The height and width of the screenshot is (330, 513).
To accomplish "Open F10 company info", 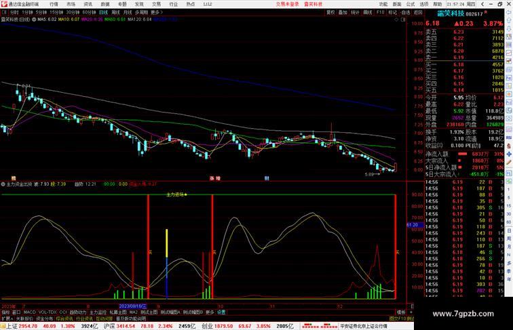I will pos(380,12).
